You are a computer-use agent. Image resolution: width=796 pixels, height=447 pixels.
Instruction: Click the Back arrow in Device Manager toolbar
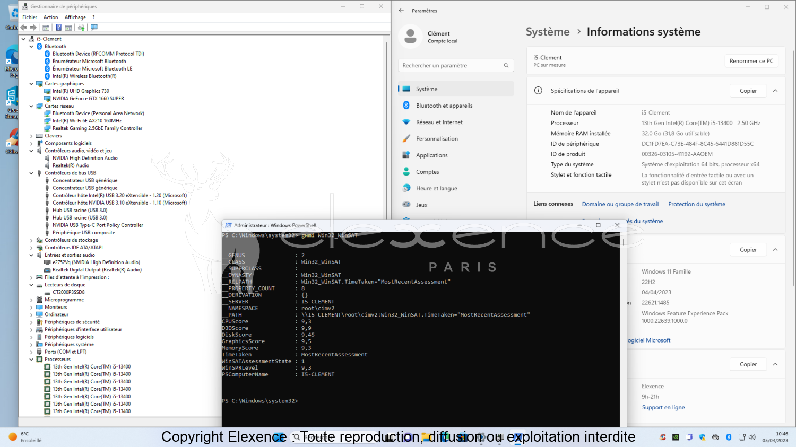click(x=24, y=28)
